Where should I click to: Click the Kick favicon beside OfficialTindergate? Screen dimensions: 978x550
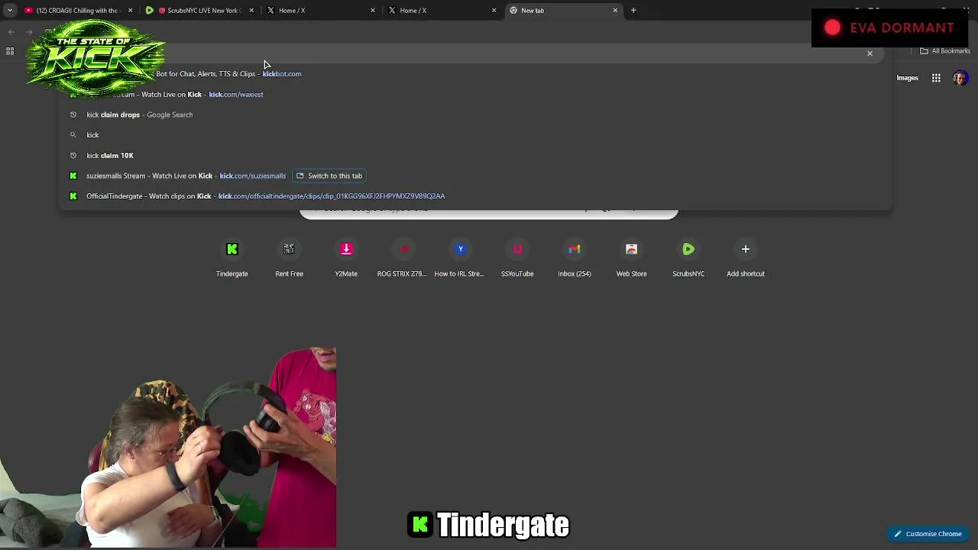(x=73, y=196)
